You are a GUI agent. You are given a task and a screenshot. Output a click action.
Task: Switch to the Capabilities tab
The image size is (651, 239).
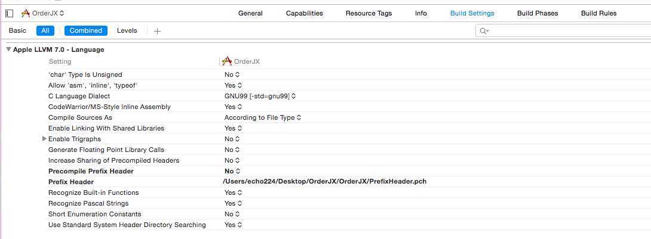tap(304, 13)
